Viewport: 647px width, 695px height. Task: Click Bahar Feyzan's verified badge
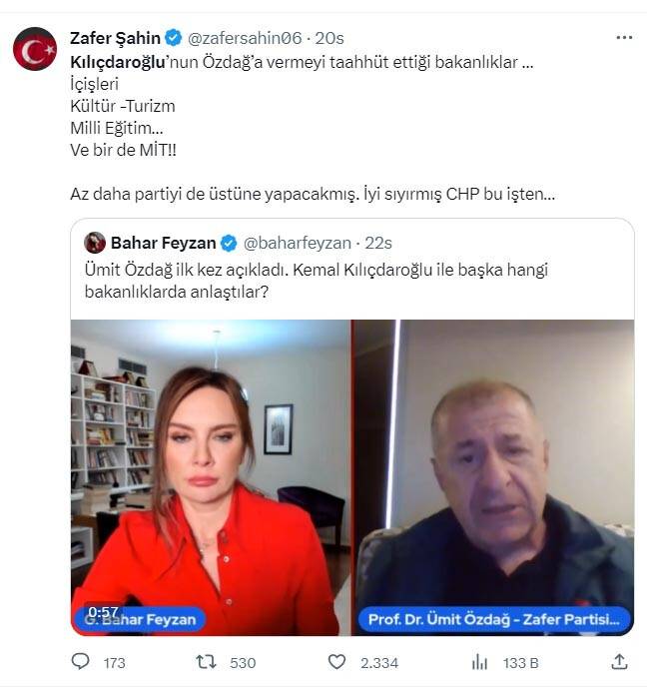(229, 243)
